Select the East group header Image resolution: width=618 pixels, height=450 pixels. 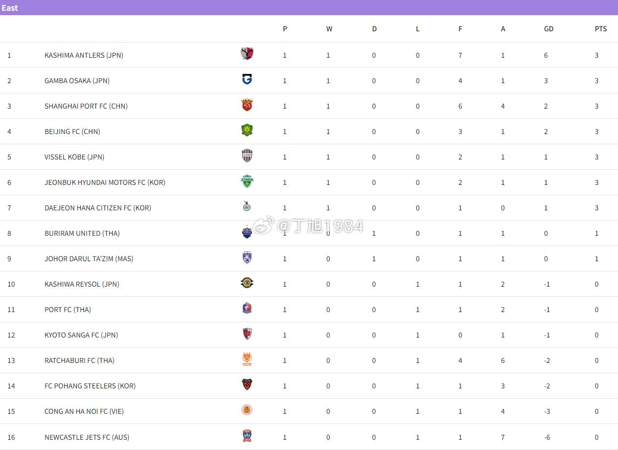click(x=309, y=8)
